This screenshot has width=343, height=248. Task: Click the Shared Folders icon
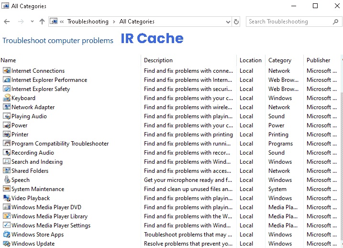coord(7,170)
